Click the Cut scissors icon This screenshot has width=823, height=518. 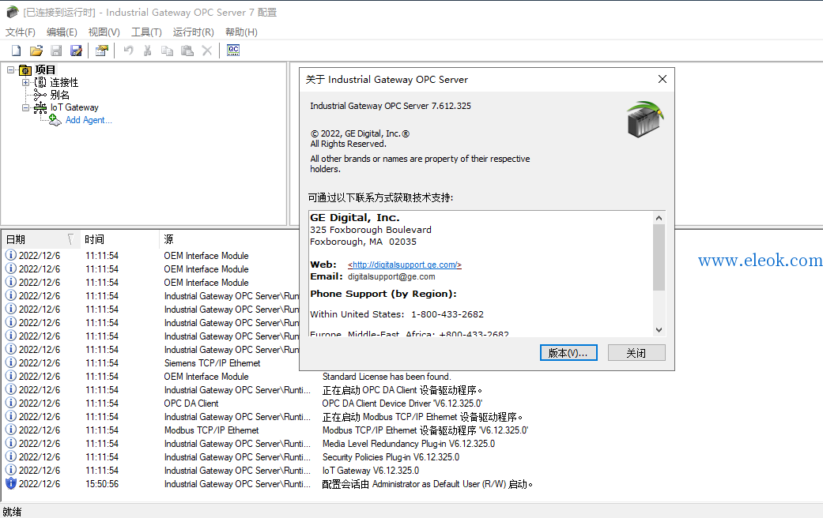[148, 51]
